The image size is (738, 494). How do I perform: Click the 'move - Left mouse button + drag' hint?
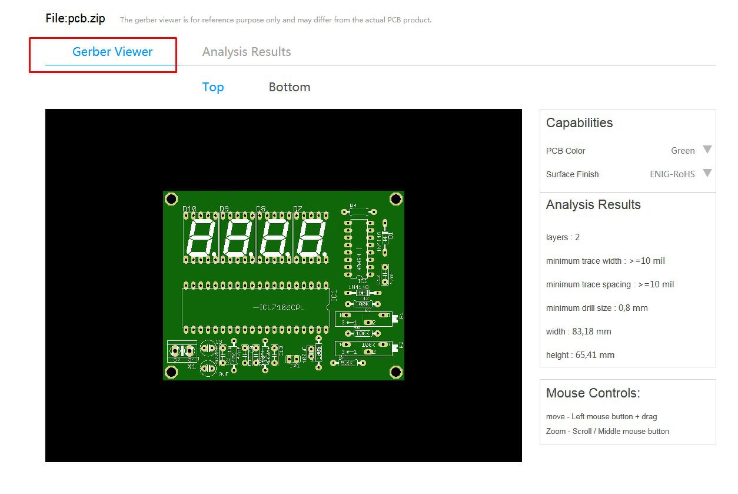pyautogui.click(x=601, y=416)
